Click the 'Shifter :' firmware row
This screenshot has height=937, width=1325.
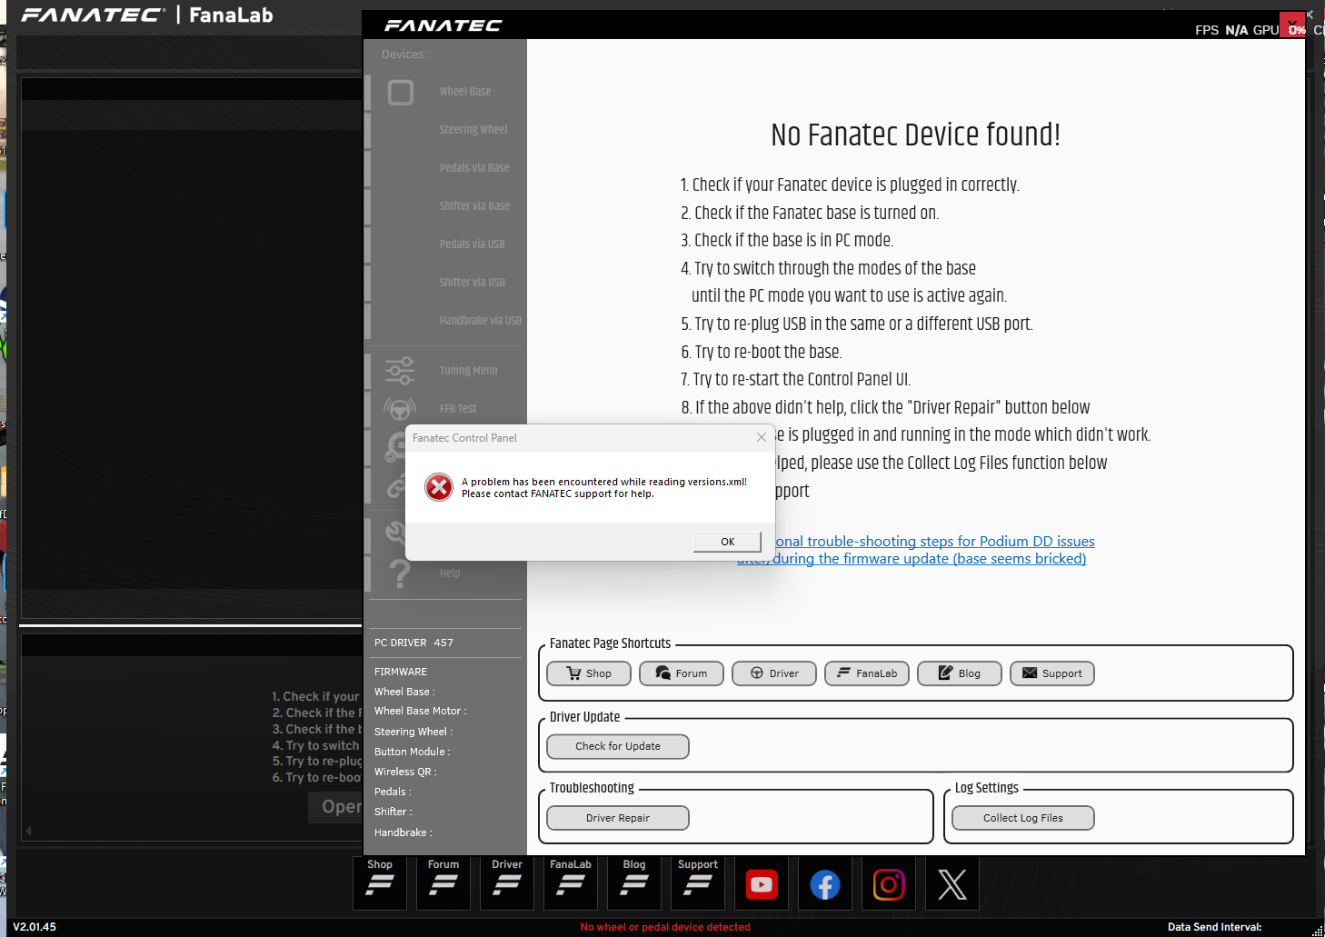[394, 812]
